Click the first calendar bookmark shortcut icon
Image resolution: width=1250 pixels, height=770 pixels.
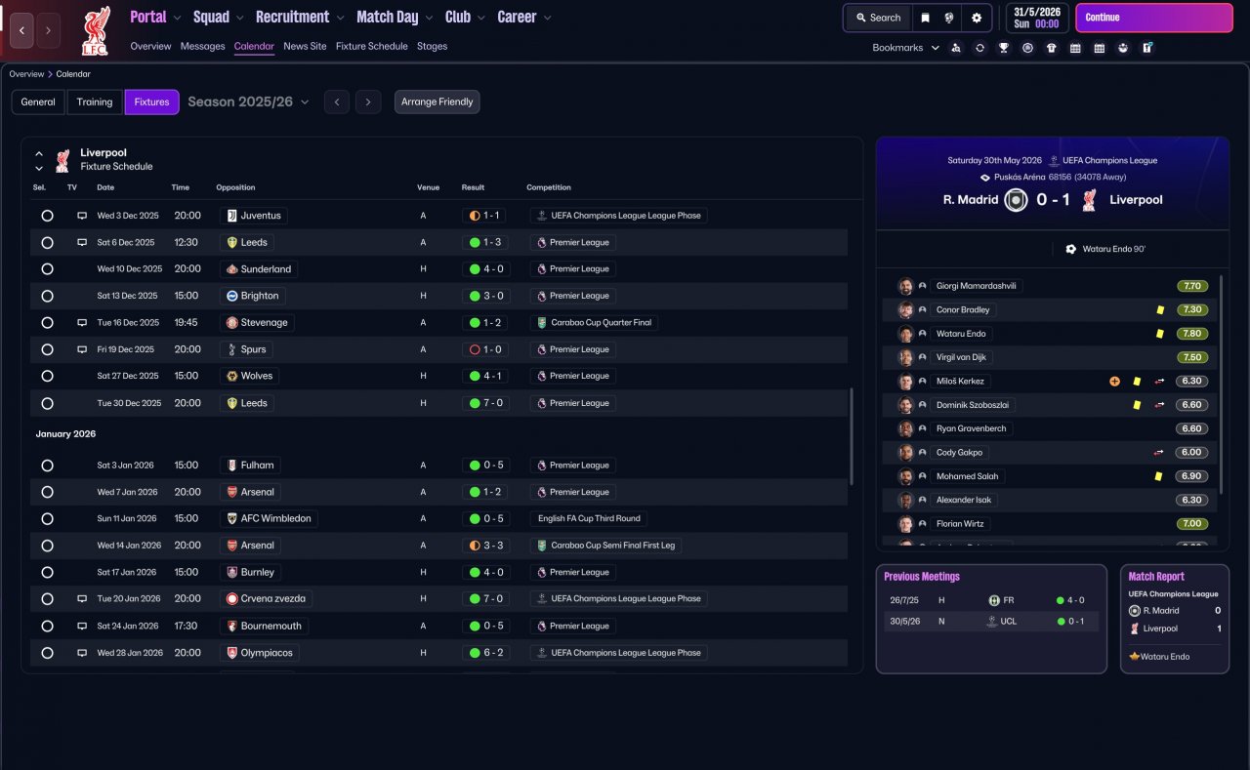(x=1075, y=48)
